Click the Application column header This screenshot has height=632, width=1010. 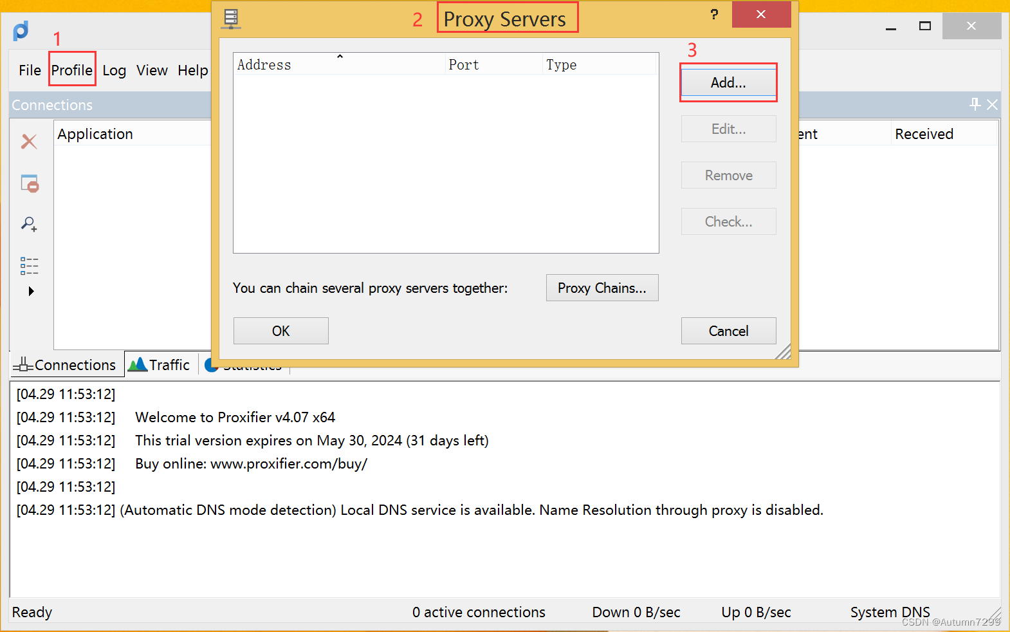133,134
